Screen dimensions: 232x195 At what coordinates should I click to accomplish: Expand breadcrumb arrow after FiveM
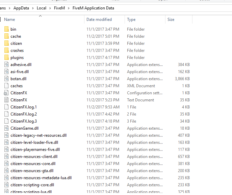pyautogui.click(x=69, y=8)
